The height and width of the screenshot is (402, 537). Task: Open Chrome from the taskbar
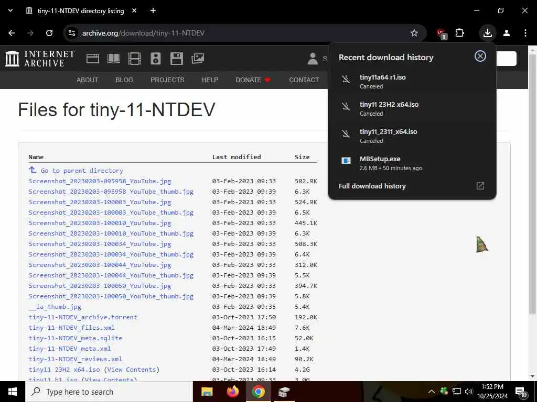(x=259, y=392)
